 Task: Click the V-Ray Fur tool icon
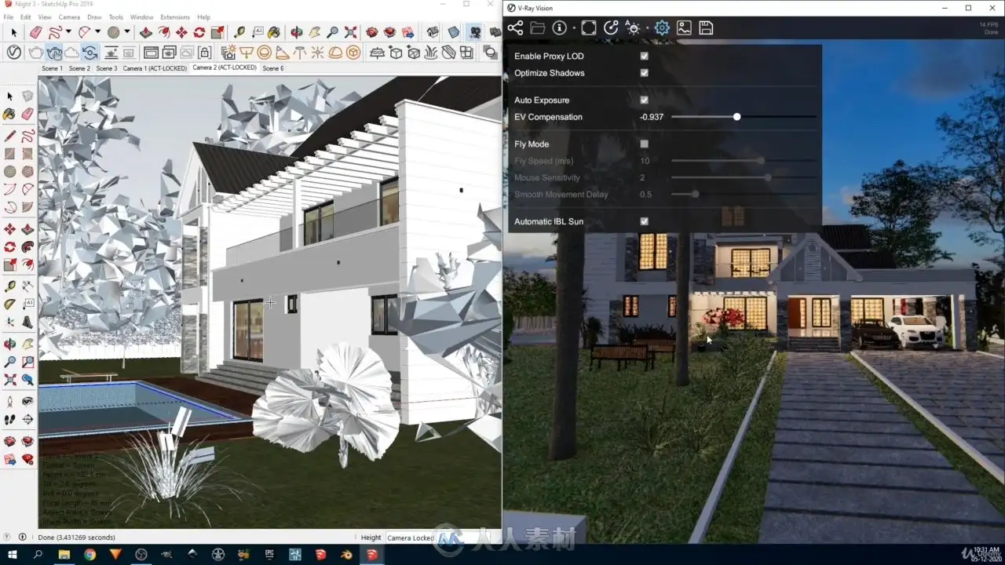click(x=432, y=53)
